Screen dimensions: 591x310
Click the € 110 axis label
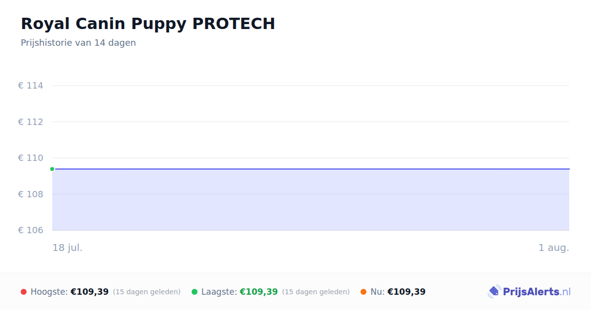31,158
